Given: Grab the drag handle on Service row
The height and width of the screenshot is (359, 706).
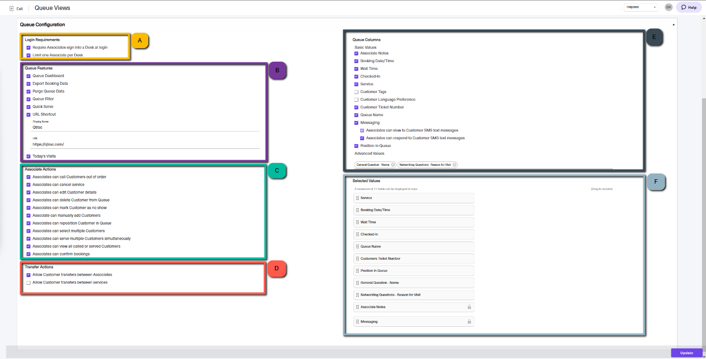Looking at the screenshot, I should pyautogui.click(x=357, y=198).
